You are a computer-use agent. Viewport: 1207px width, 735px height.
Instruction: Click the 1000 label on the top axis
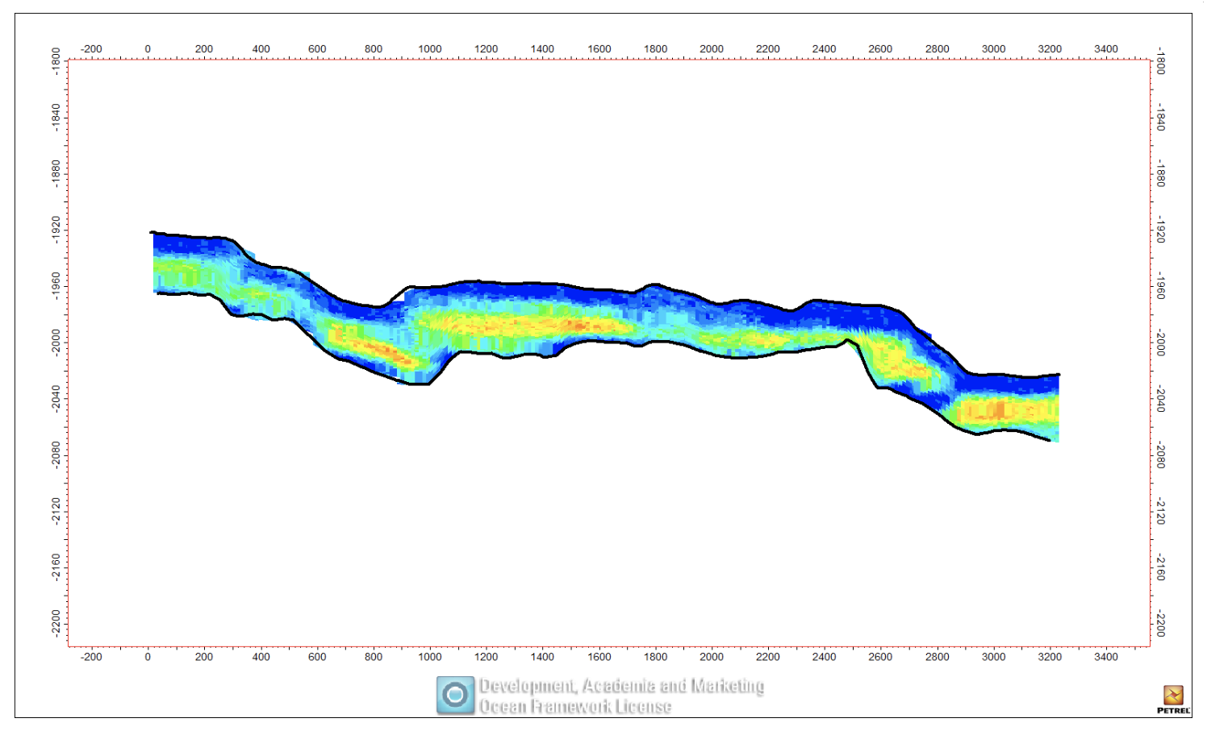pyautogui.click(x=430, y=49)
